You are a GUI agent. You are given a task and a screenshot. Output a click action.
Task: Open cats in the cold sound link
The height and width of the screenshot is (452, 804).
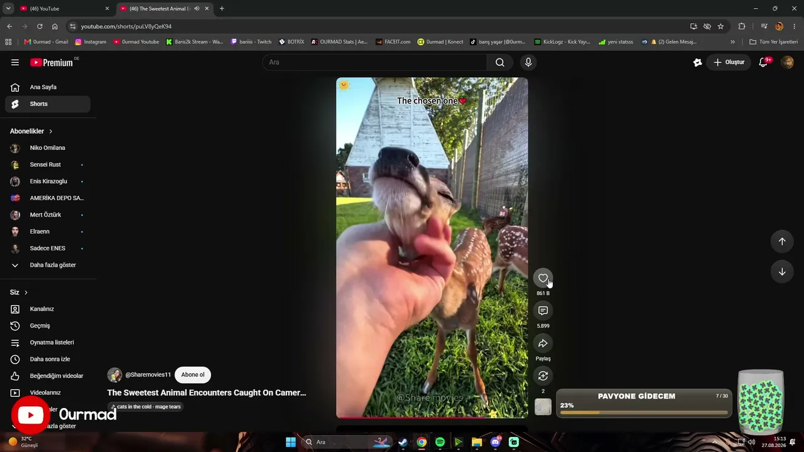pos(146,407)
